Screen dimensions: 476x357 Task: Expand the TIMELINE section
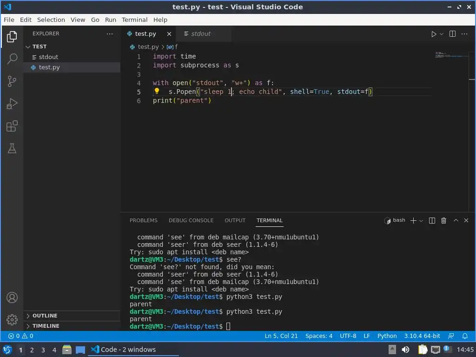[72, 326]
